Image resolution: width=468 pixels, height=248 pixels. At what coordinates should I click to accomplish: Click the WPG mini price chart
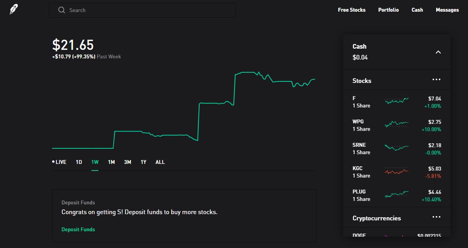pos(396,125)
